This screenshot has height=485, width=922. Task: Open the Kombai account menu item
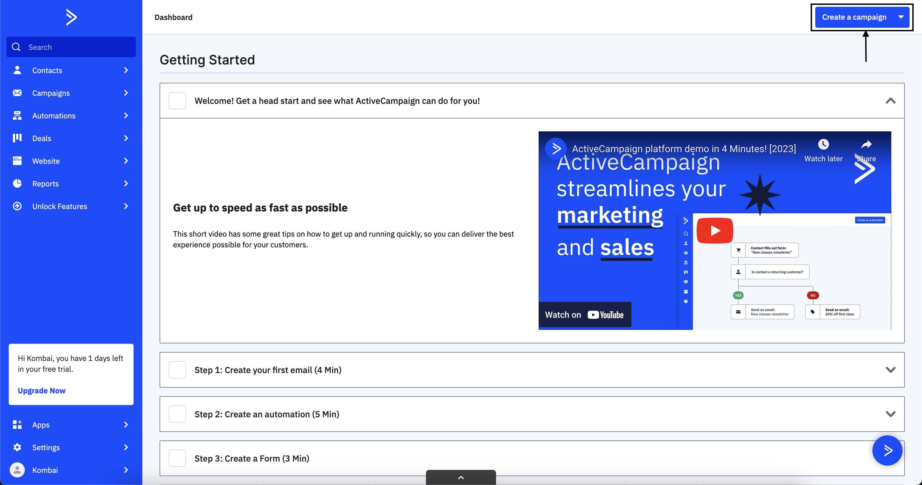[x=71, y=470]
